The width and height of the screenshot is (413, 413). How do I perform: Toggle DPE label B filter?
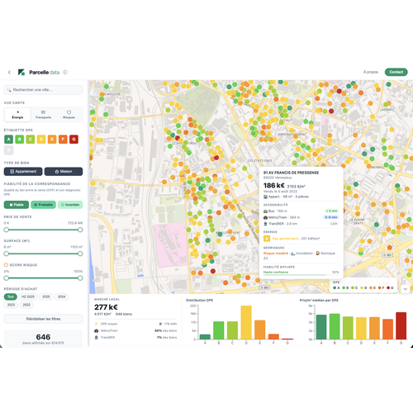tap(20, 140)
